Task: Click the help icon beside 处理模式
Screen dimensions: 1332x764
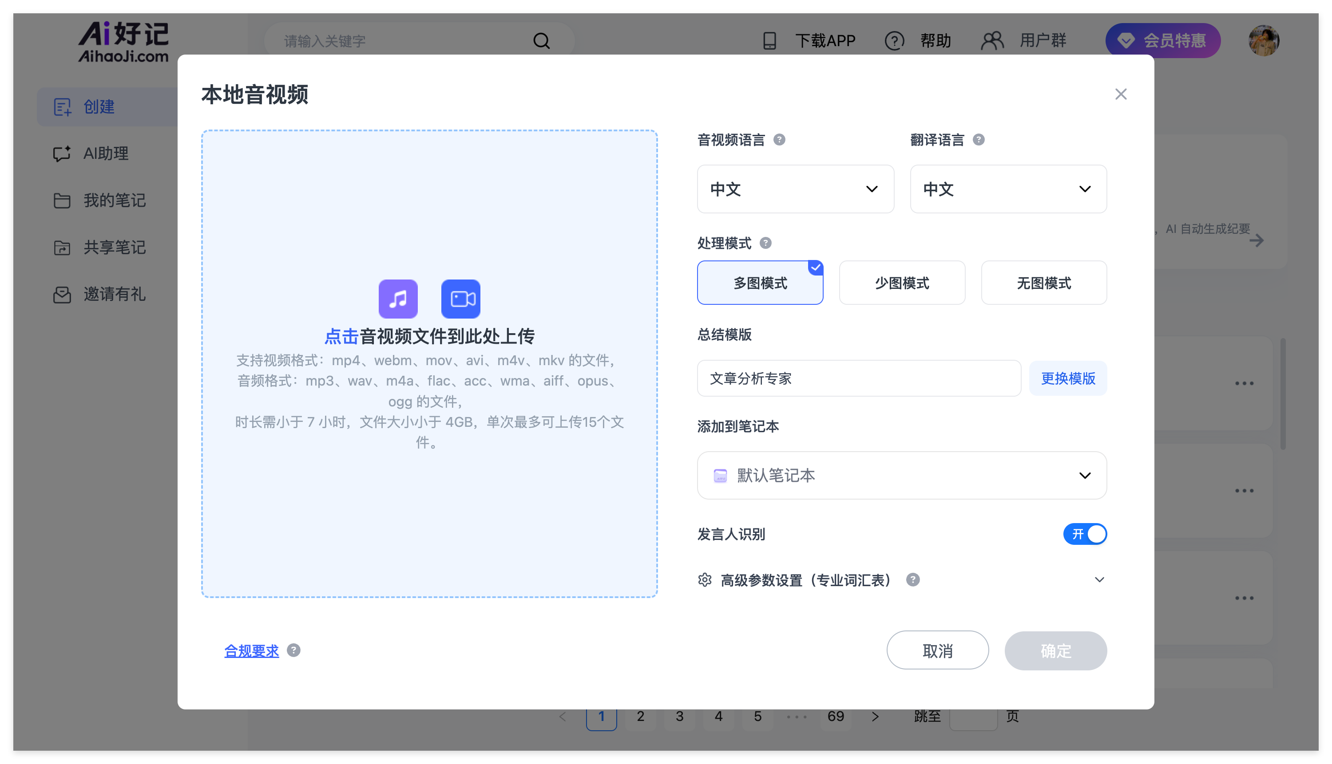Action: click(x=765, y=243)
